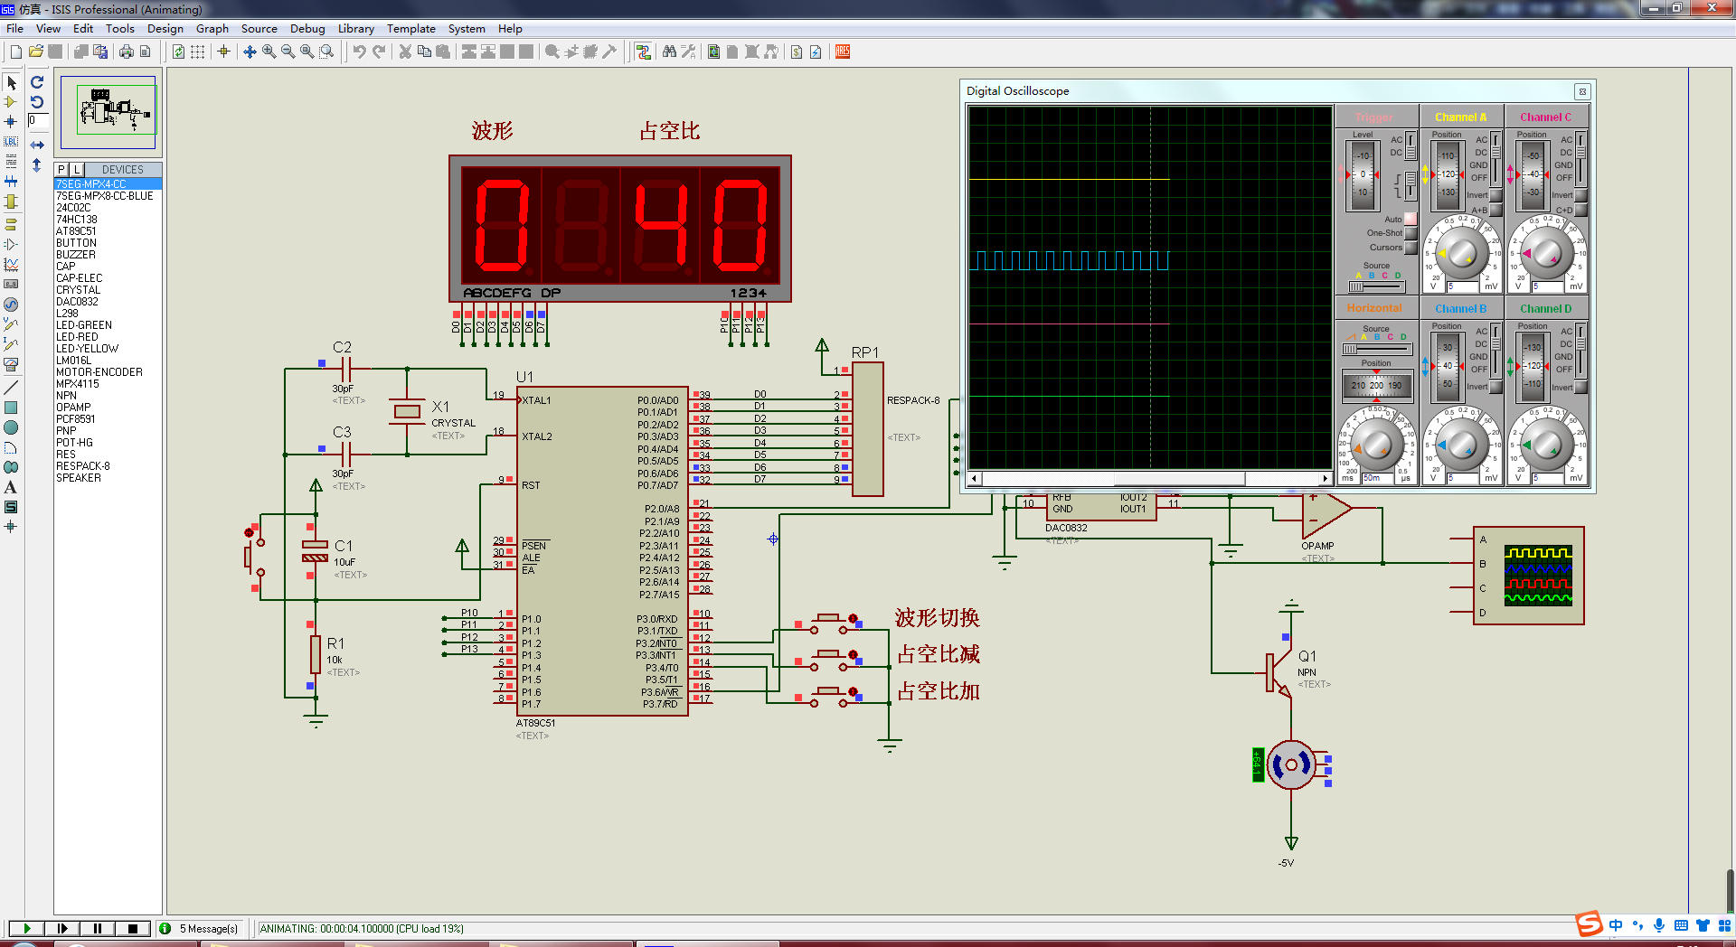Image resolution: width=1736 pixels, height=947 pixels.
Task: Enable Invert on Channel A
Action: coord(1495,195)
